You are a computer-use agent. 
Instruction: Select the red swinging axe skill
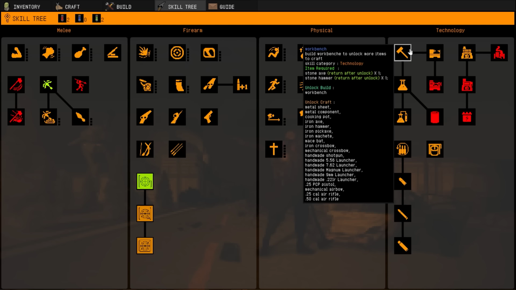click(x=16, y=85)
